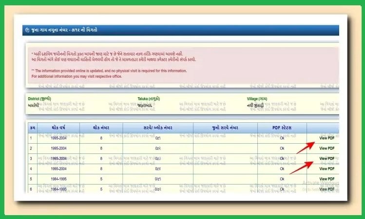The height and width of the screenshot is (219, 365).
Task: Click View PDF in row 6
Action: (x=327, y=189)
